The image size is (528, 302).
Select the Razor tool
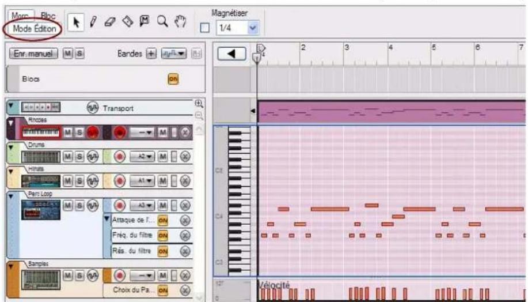pos(128,22)
